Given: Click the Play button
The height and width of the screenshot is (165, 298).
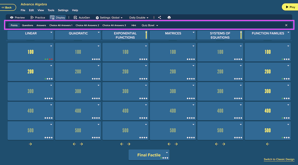Looking at the screenshot, I should 290,7.
